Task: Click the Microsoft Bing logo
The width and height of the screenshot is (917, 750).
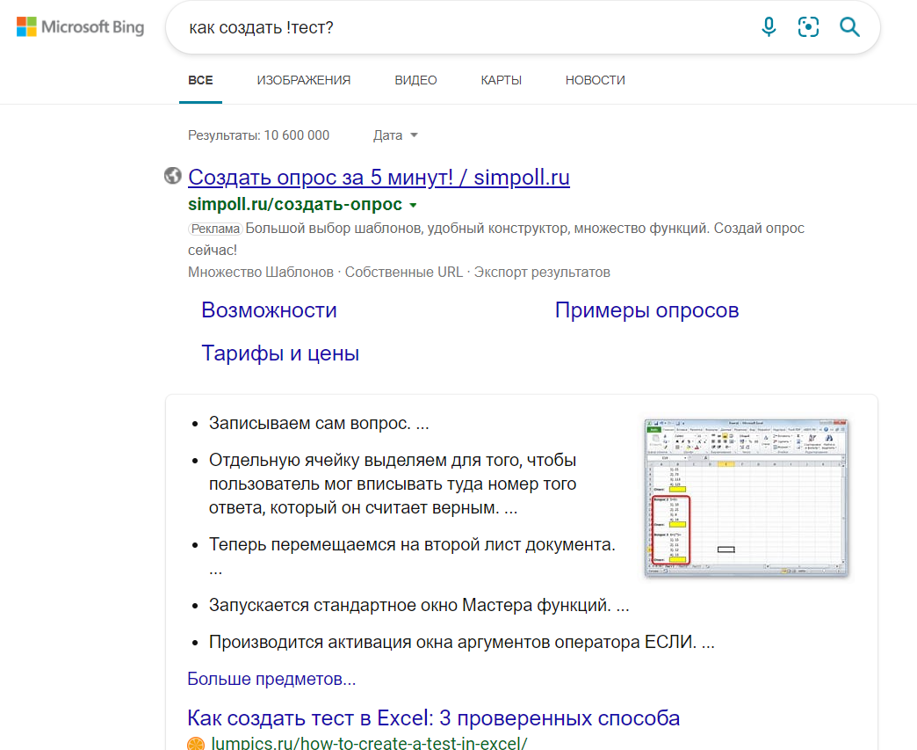Action: tap(80, 27)
